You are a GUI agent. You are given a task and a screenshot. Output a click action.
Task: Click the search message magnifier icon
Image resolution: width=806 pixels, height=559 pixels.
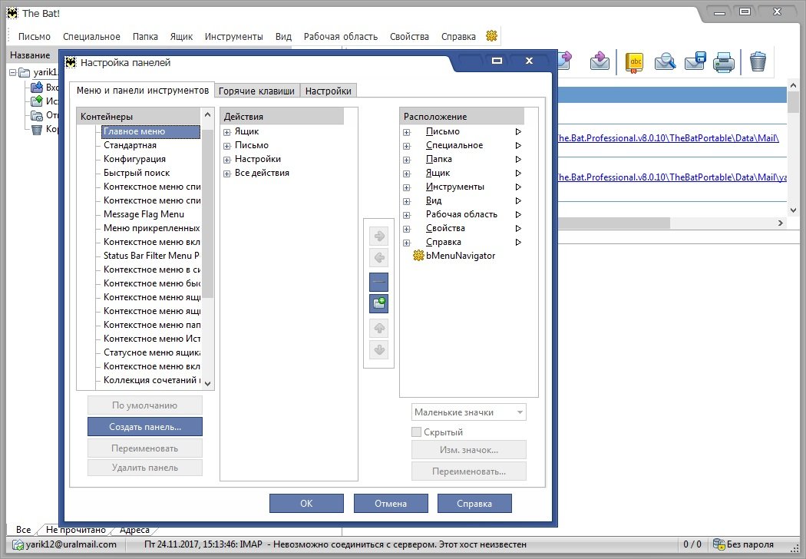[664, 61]
